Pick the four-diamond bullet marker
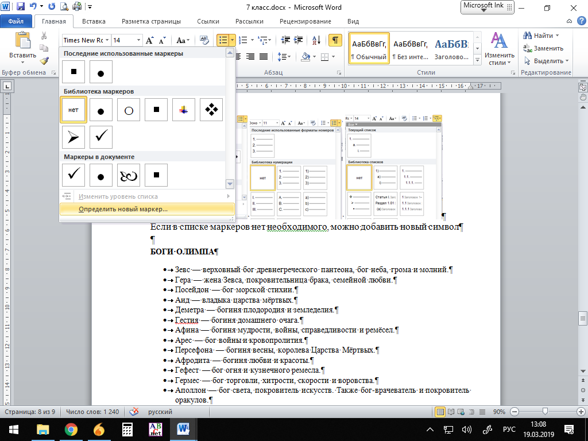This screenshot has height=441, width=588. click(211, 110)
